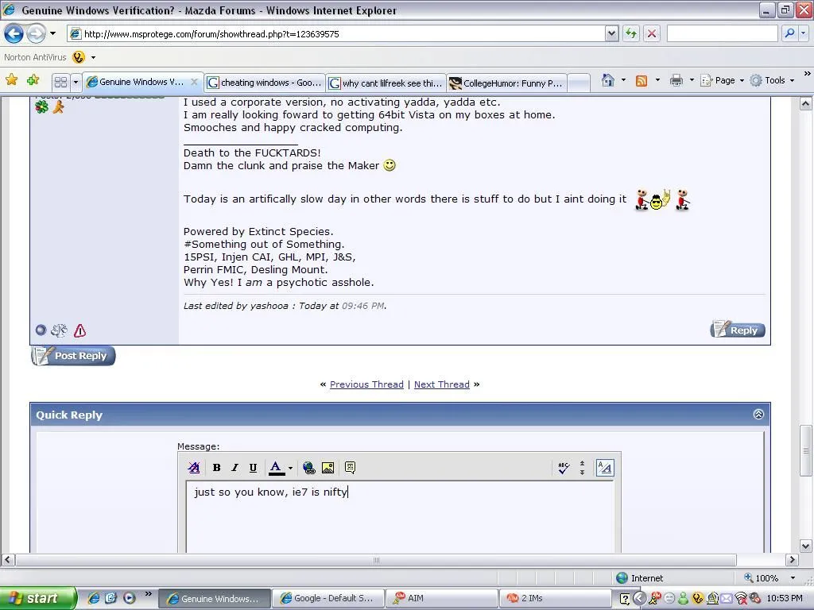Open the AIM window from the taskbar
The width and height of the screenshot is (814, 610).
tap(442, 597)
